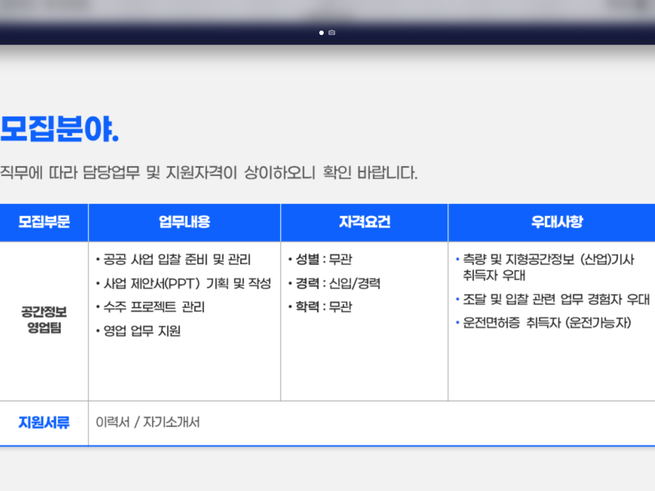Click the 공공 사업 입찰 준비 및 관리 line
The width and height of the screenshot is (655, 491).
(177, 260)
